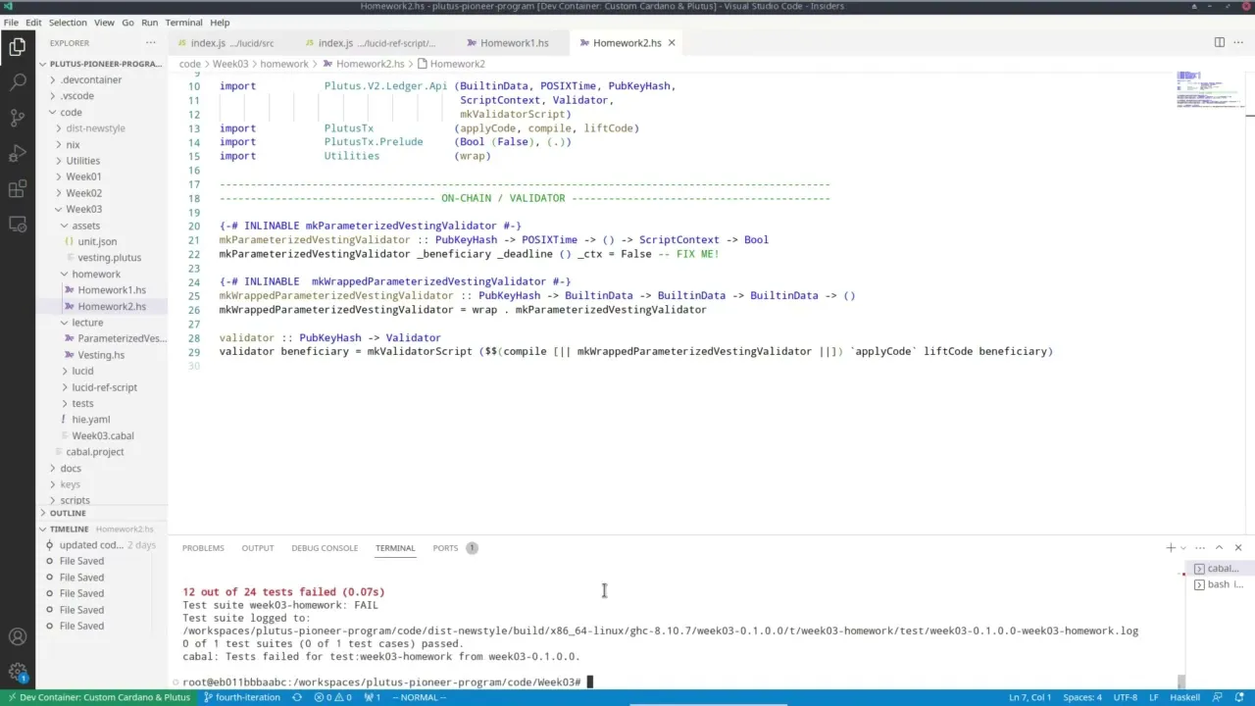Open the new terminal launch profile dropdown
1255x706 pixels.
1183,548
